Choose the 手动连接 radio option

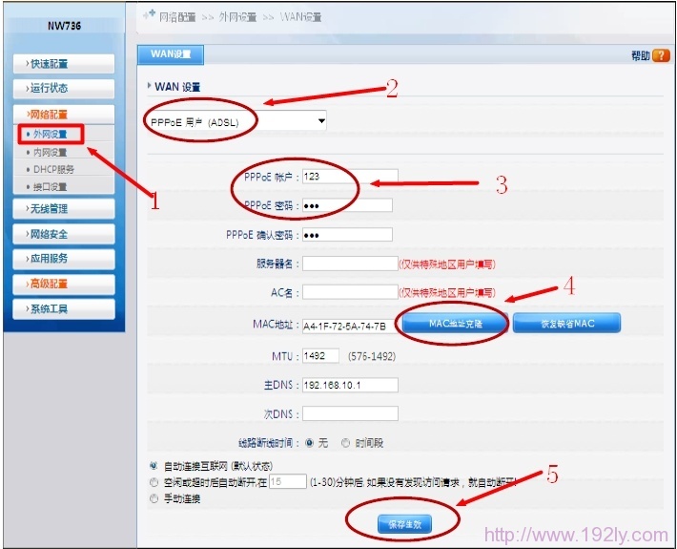tap(154, 498)
